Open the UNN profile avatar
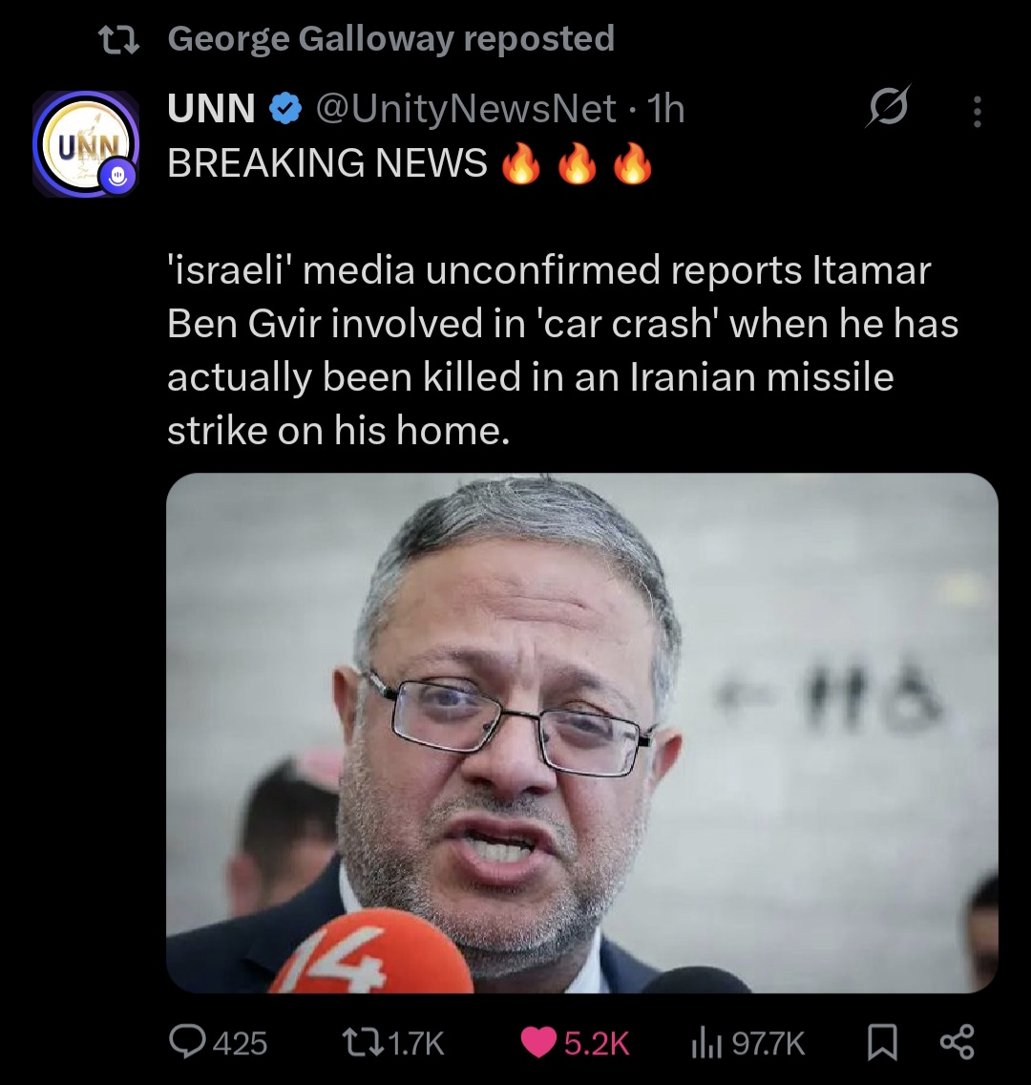Viewport: 1031px width, 1085px height. [x=86, y=143]
